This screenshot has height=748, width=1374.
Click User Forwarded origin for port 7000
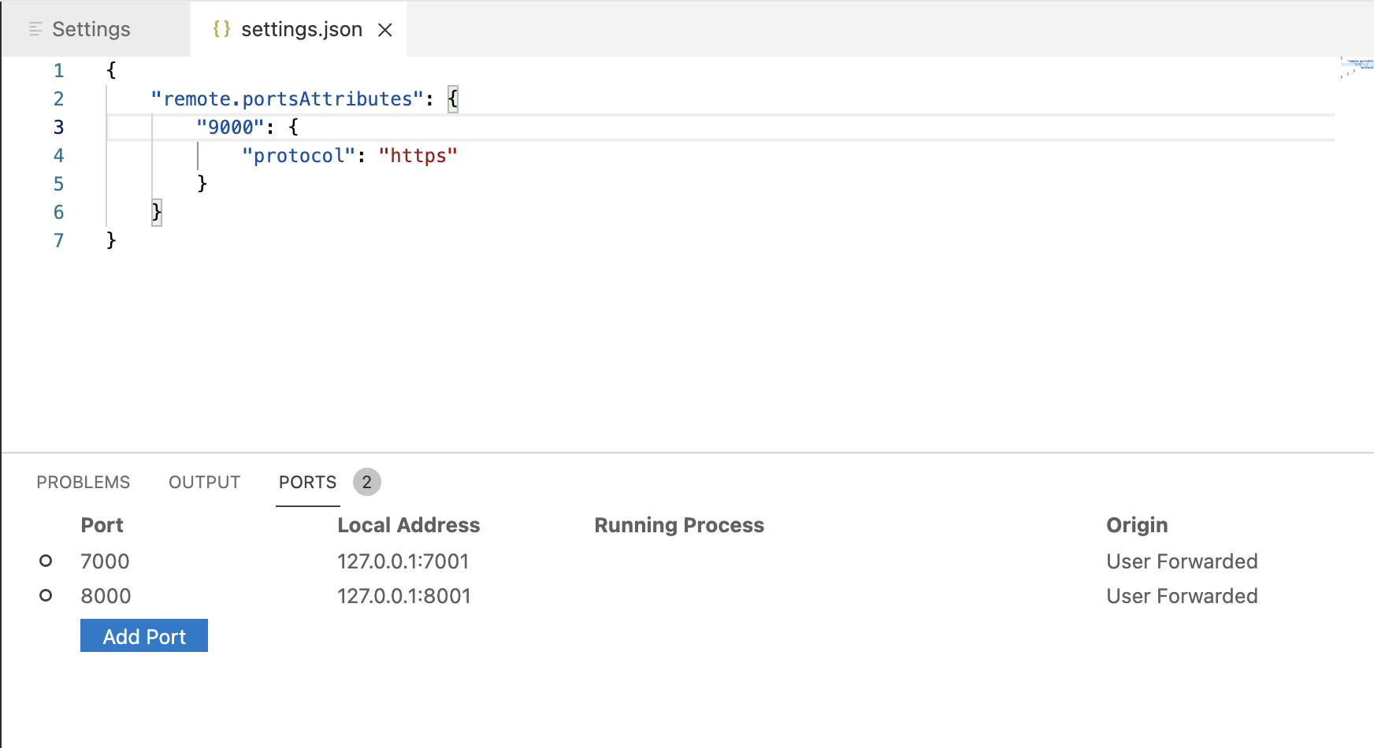click(x=1182, y=561)
